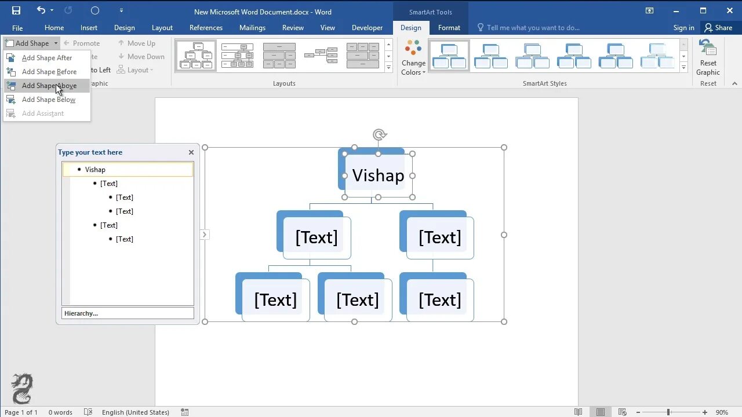Click the Page 1 of 1 status indicator
Viewport: 742px width, 417px height.
(x=21, y=412)
